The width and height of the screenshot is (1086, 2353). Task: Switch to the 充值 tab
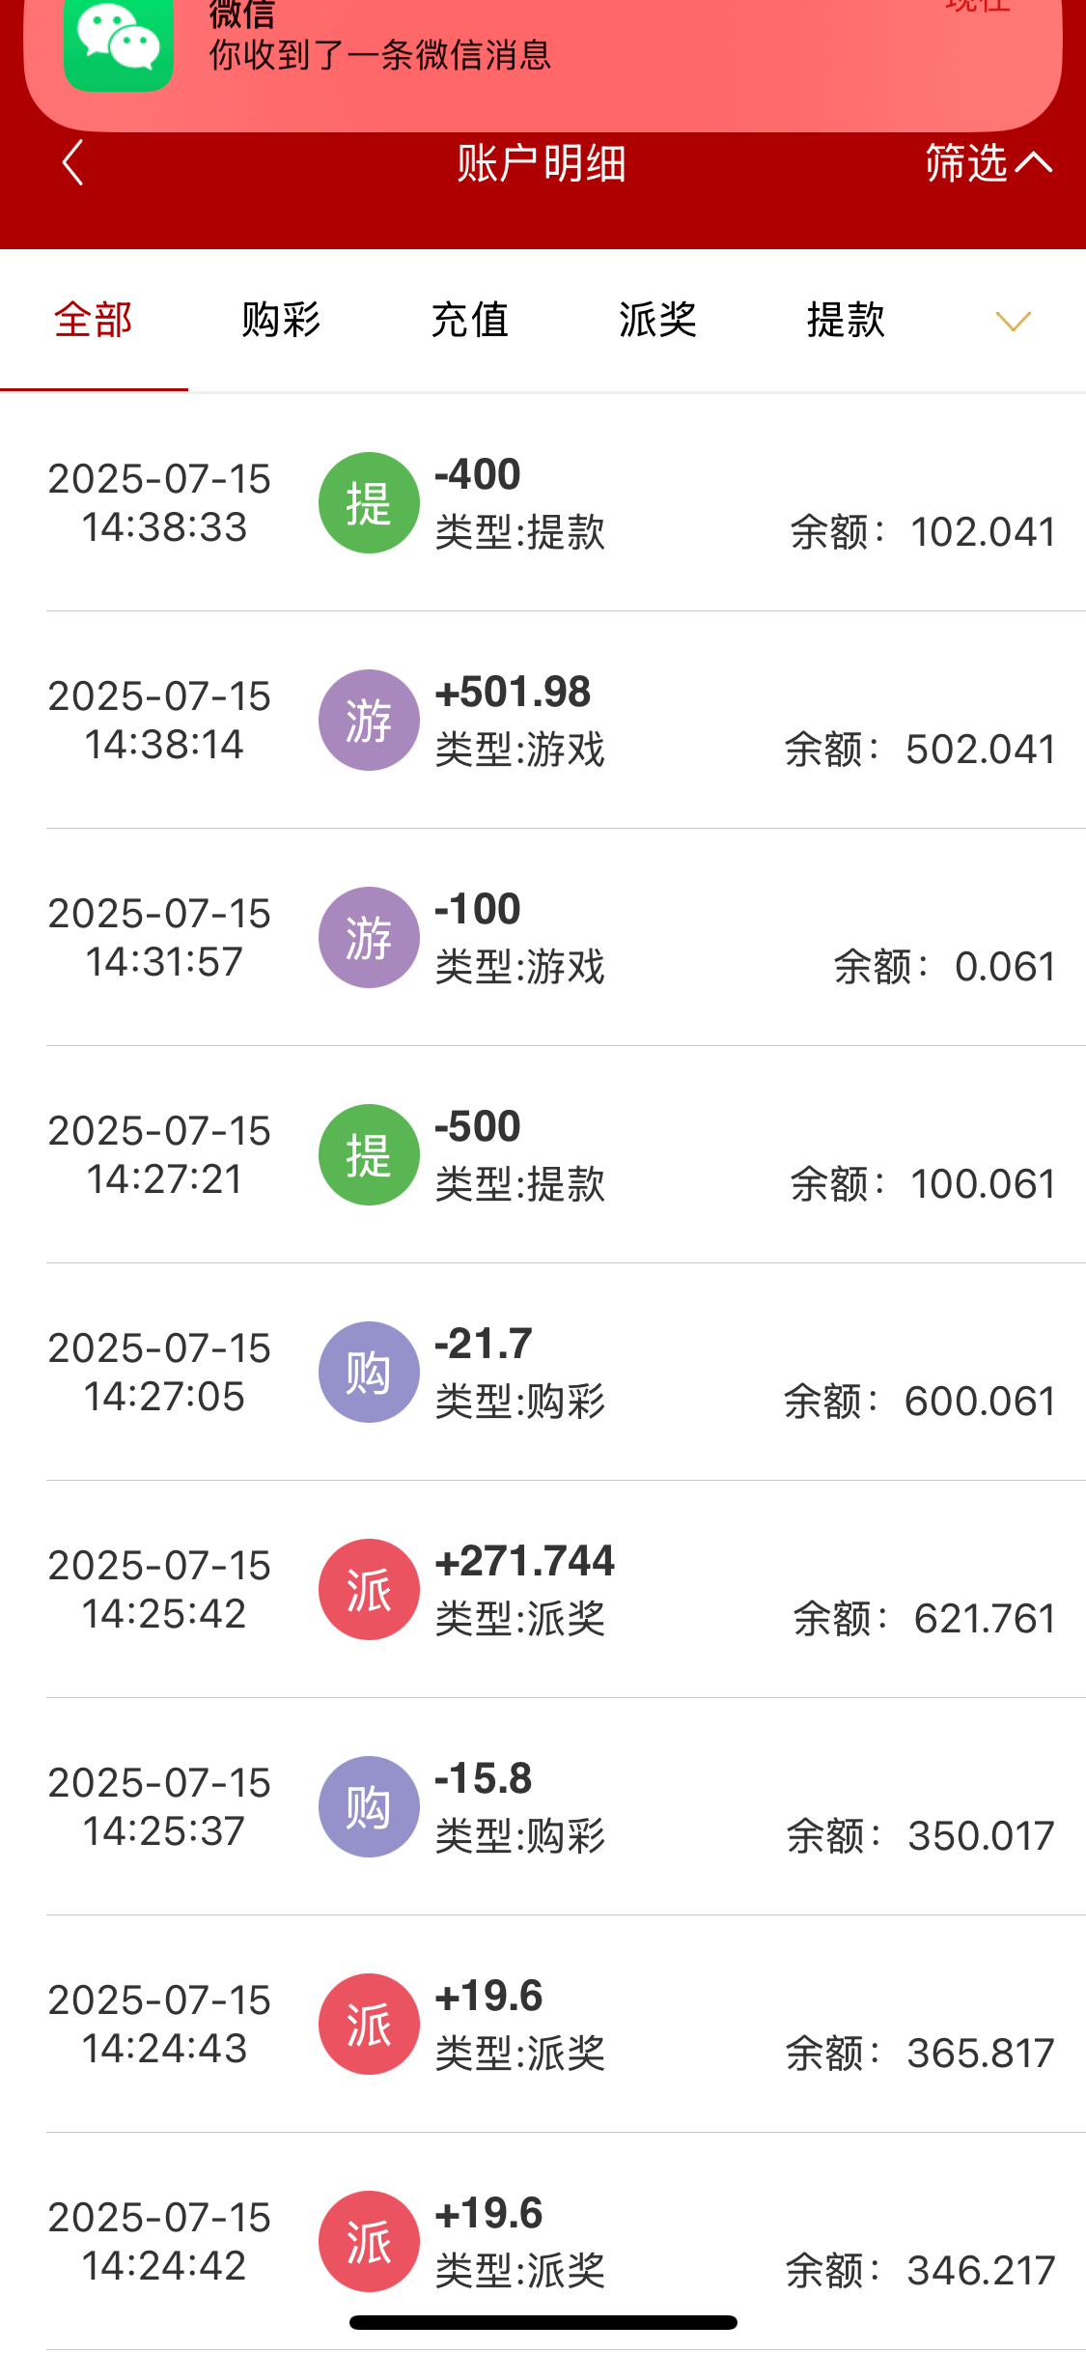point(469,320)
